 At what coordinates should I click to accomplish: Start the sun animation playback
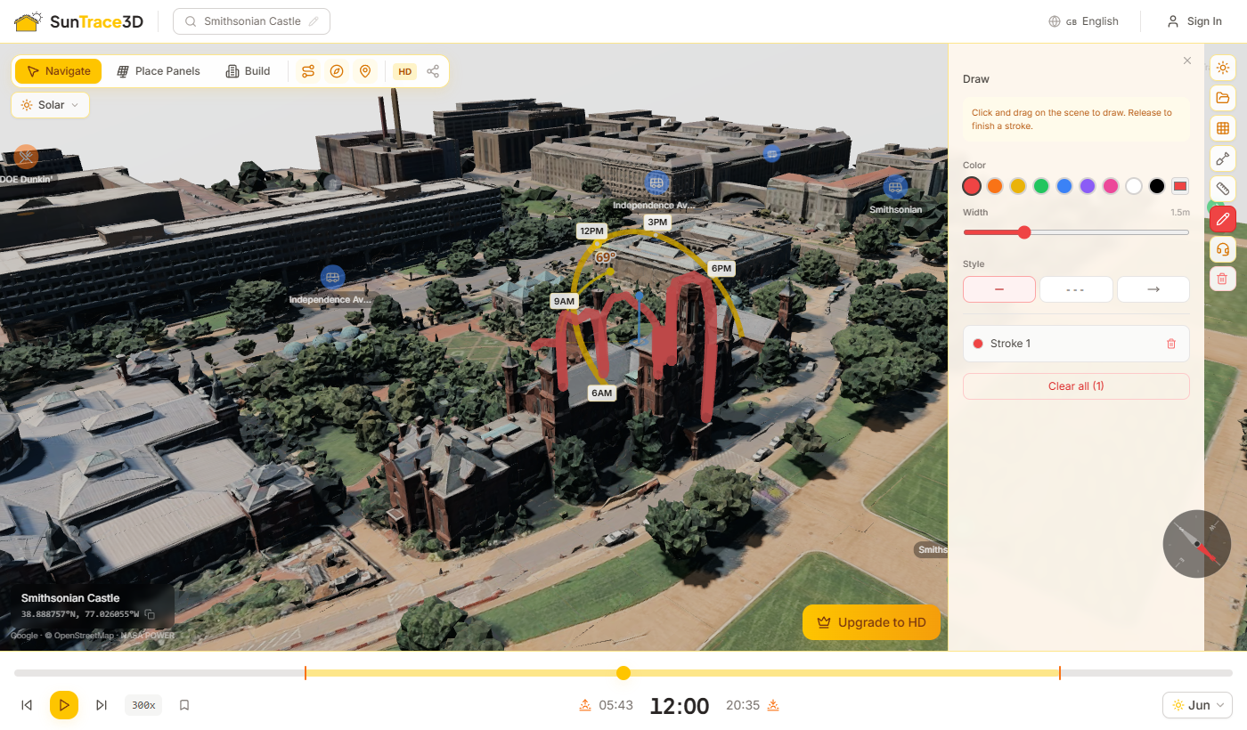(64, 705)
